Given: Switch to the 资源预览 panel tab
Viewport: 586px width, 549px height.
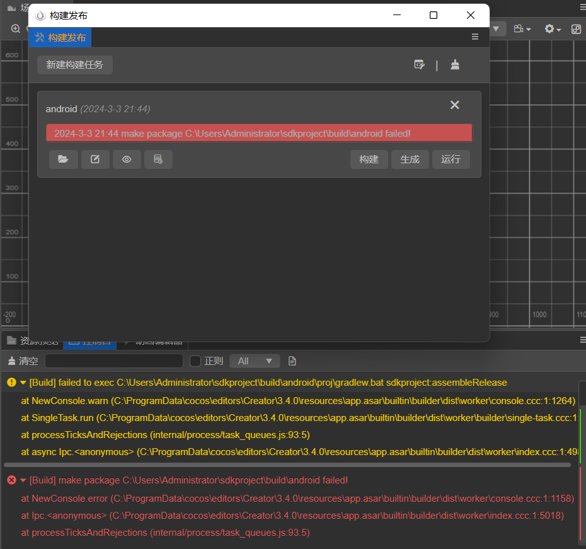Looking at the screenshot, I should [33, 341].
